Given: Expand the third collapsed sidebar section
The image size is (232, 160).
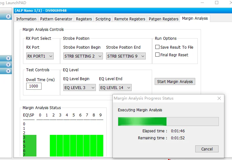Looking at the screenshot, I should [8, 71].
